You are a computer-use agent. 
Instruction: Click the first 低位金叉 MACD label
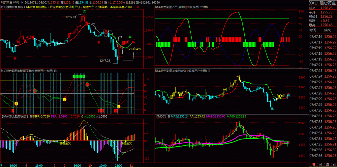tap(65, 143)
